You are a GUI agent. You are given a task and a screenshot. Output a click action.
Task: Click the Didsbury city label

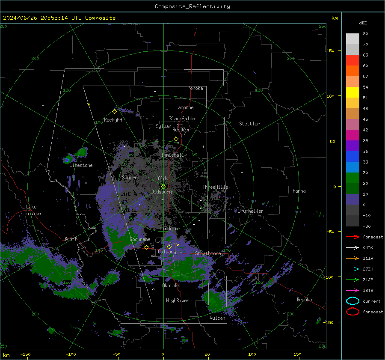[162, 192]
